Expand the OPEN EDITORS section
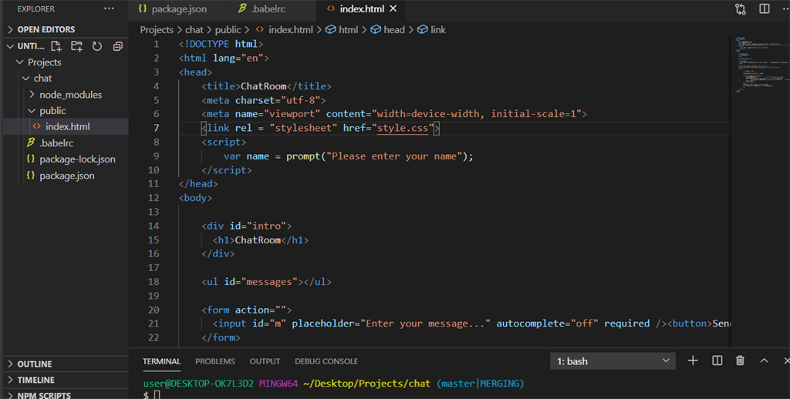Viewport: 790px width, 399px height. coord(46,29)
